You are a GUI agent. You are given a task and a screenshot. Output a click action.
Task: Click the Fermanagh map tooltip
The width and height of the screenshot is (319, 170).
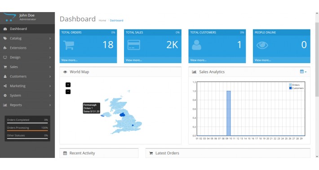91,108
